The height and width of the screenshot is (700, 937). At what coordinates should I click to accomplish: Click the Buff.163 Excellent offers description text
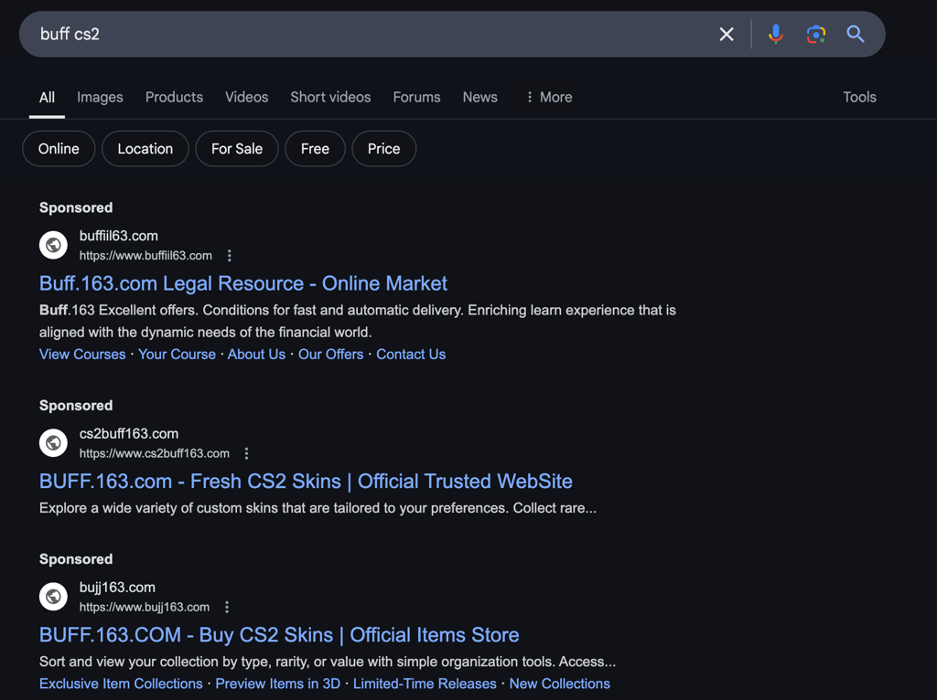pyautogui.click(x=358, y=321)
